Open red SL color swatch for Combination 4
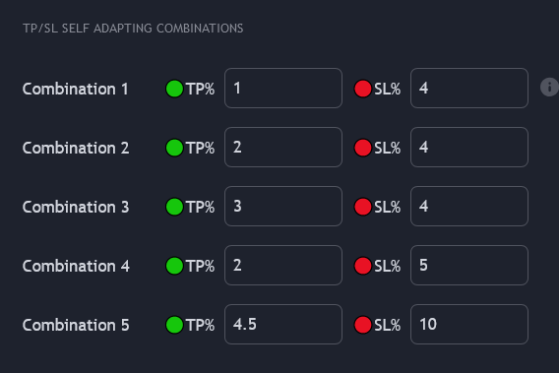The width and height of the screenshot is (559, 373). tap(363, 266)
